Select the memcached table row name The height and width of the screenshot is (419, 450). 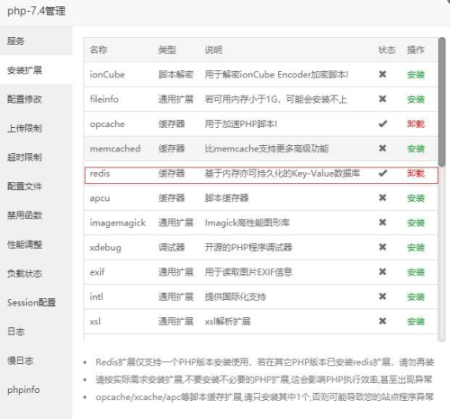[115, 149]
